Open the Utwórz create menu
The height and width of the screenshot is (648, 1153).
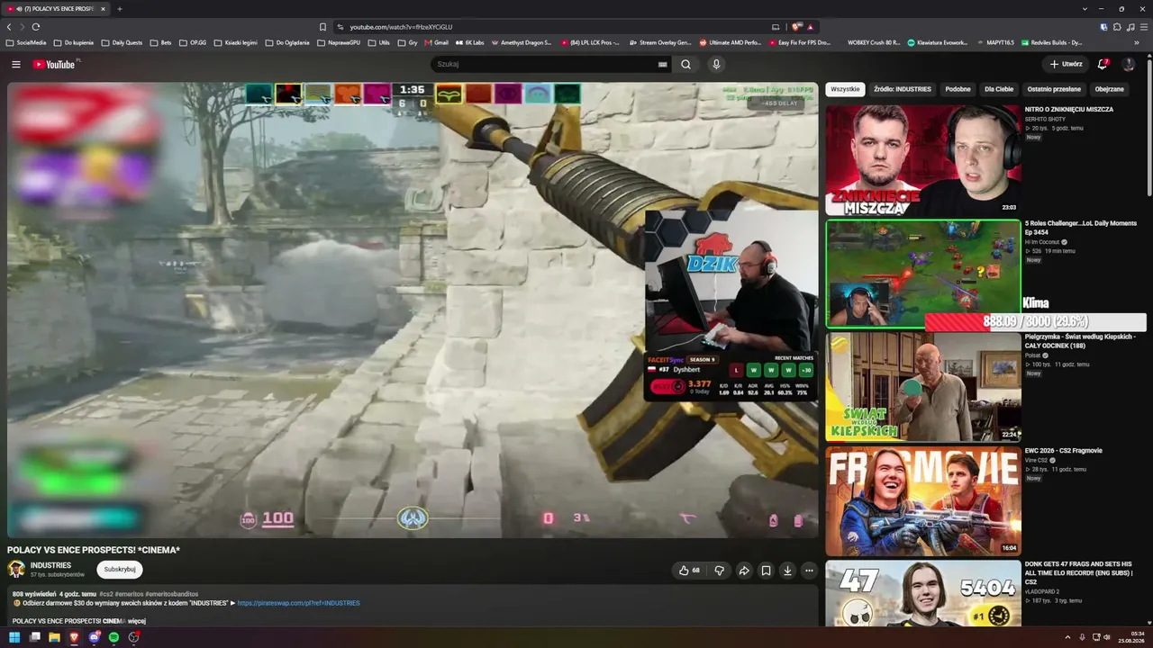(1066, 64)
